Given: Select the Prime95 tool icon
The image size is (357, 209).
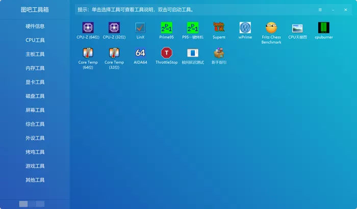Looking at the screenshot, I should coord(166,28).
